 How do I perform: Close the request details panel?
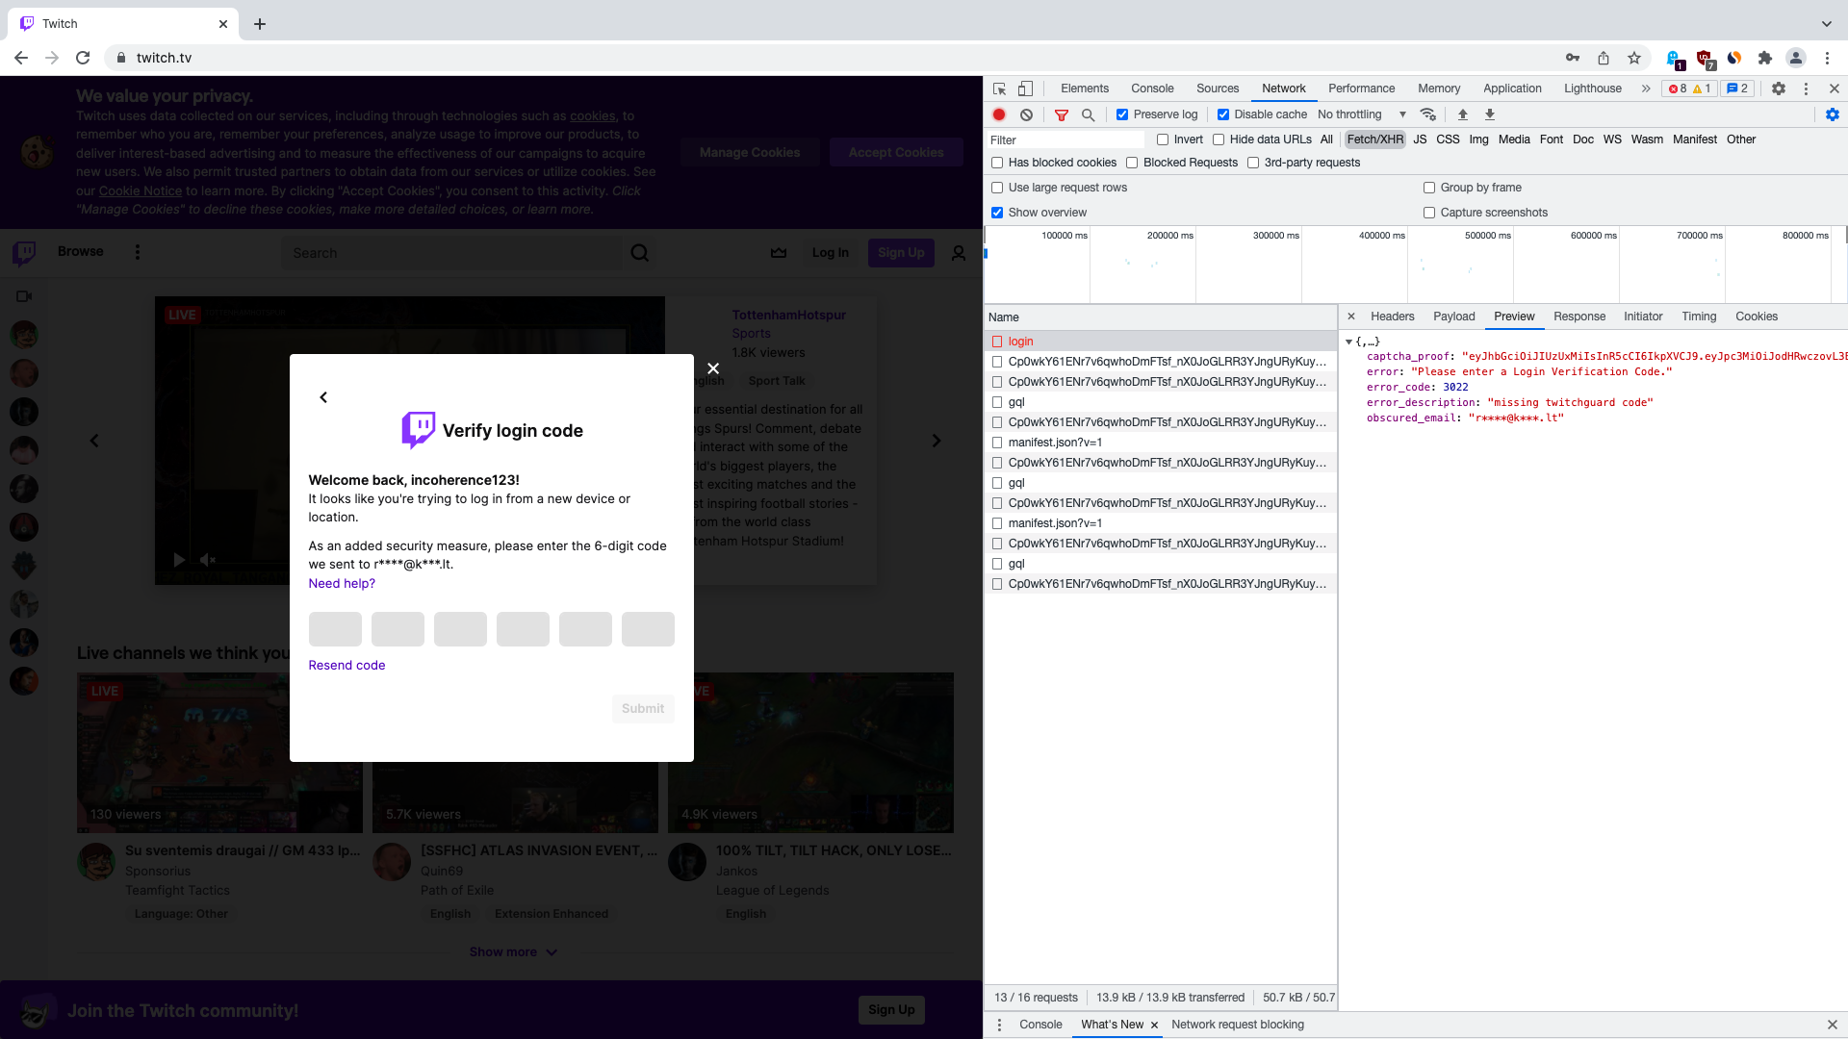click(1351, 317)
